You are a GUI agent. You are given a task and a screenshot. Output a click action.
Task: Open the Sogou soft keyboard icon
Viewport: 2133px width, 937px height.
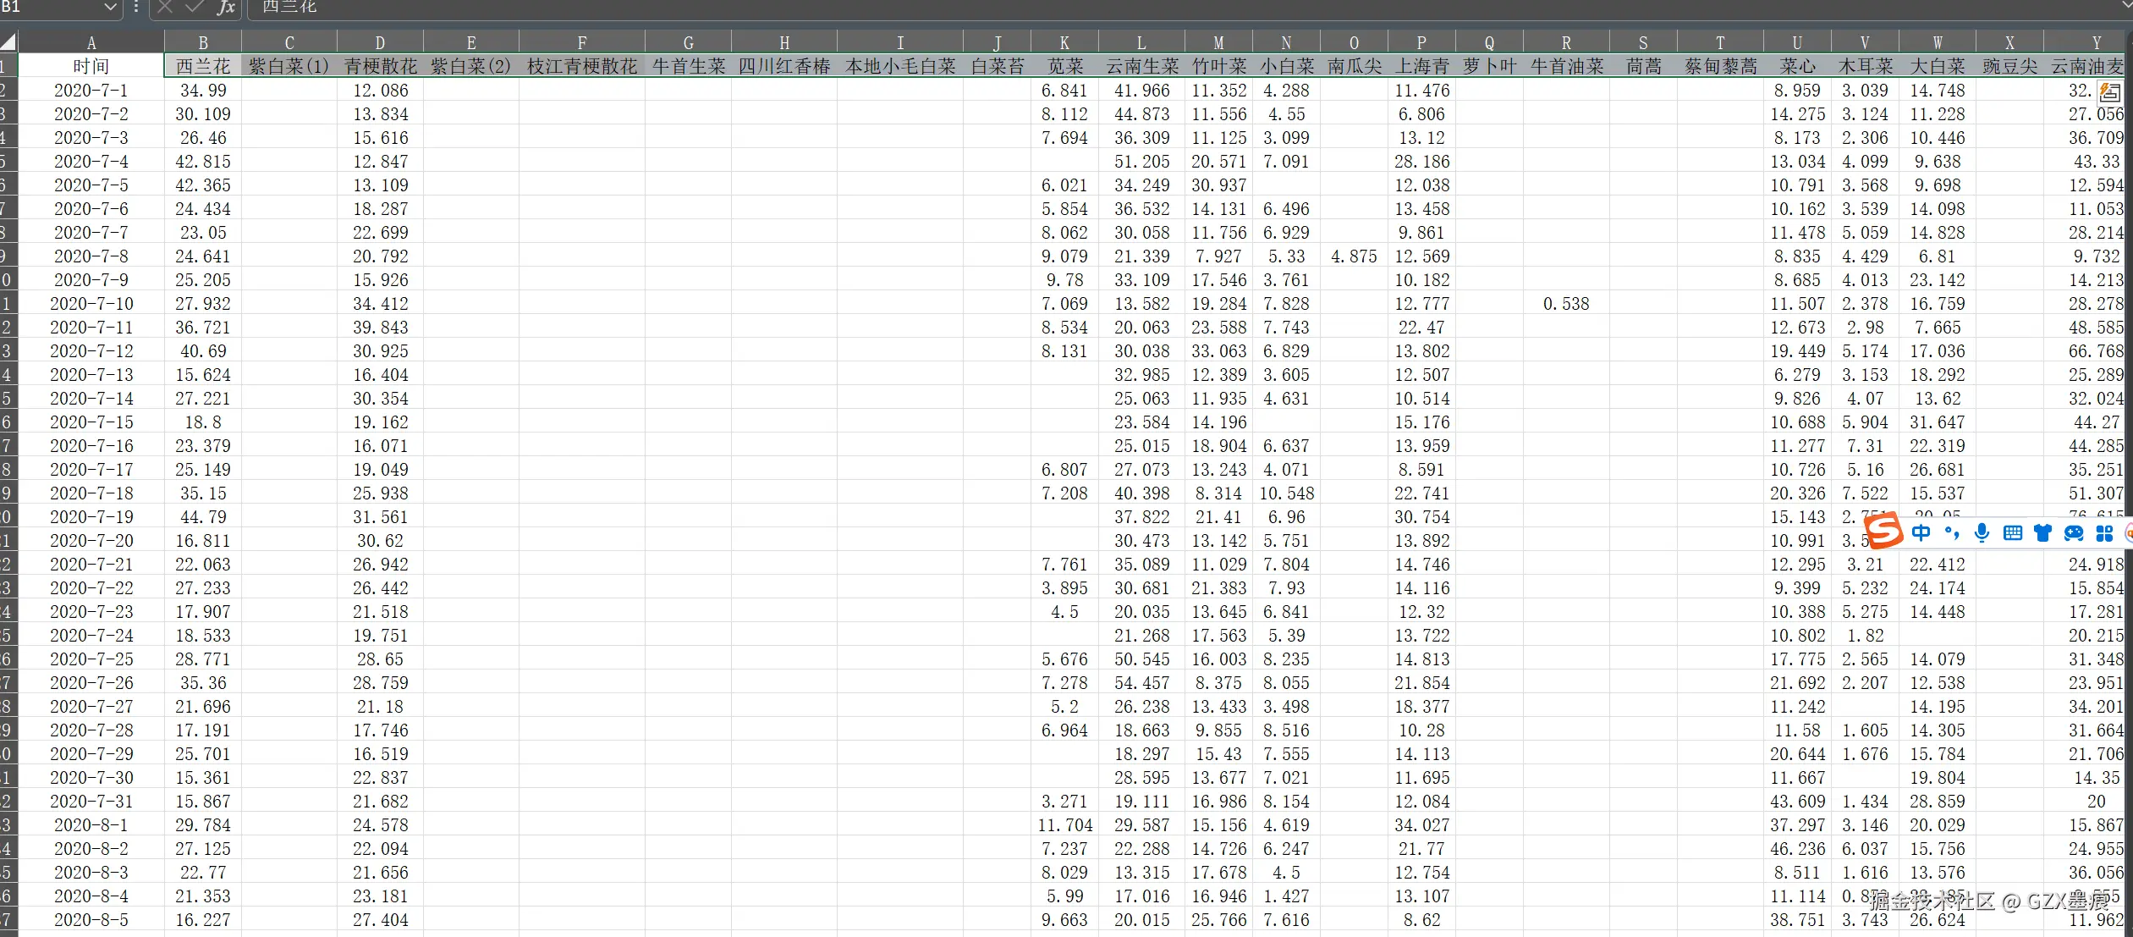2013,532
